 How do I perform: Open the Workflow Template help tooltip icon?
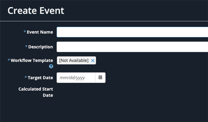coord(51,66)
